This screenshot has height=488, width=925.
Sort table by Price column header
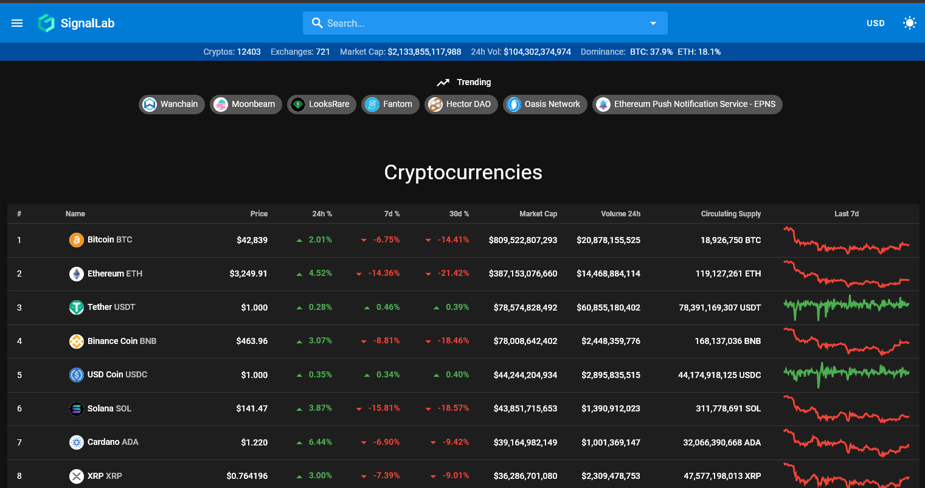click(258, 214)
